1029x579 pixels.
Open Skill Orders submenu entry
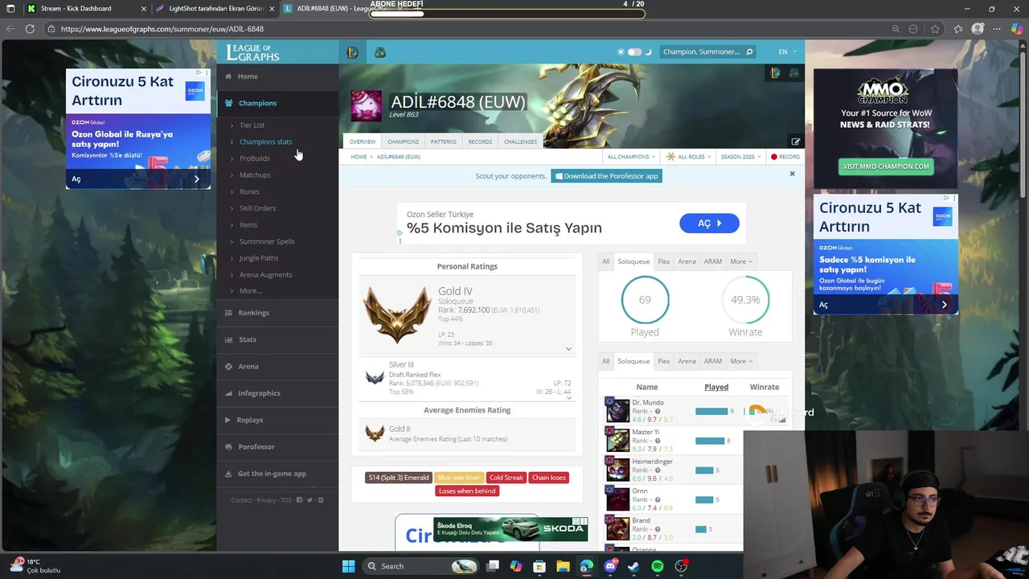(x=257, y=208)
